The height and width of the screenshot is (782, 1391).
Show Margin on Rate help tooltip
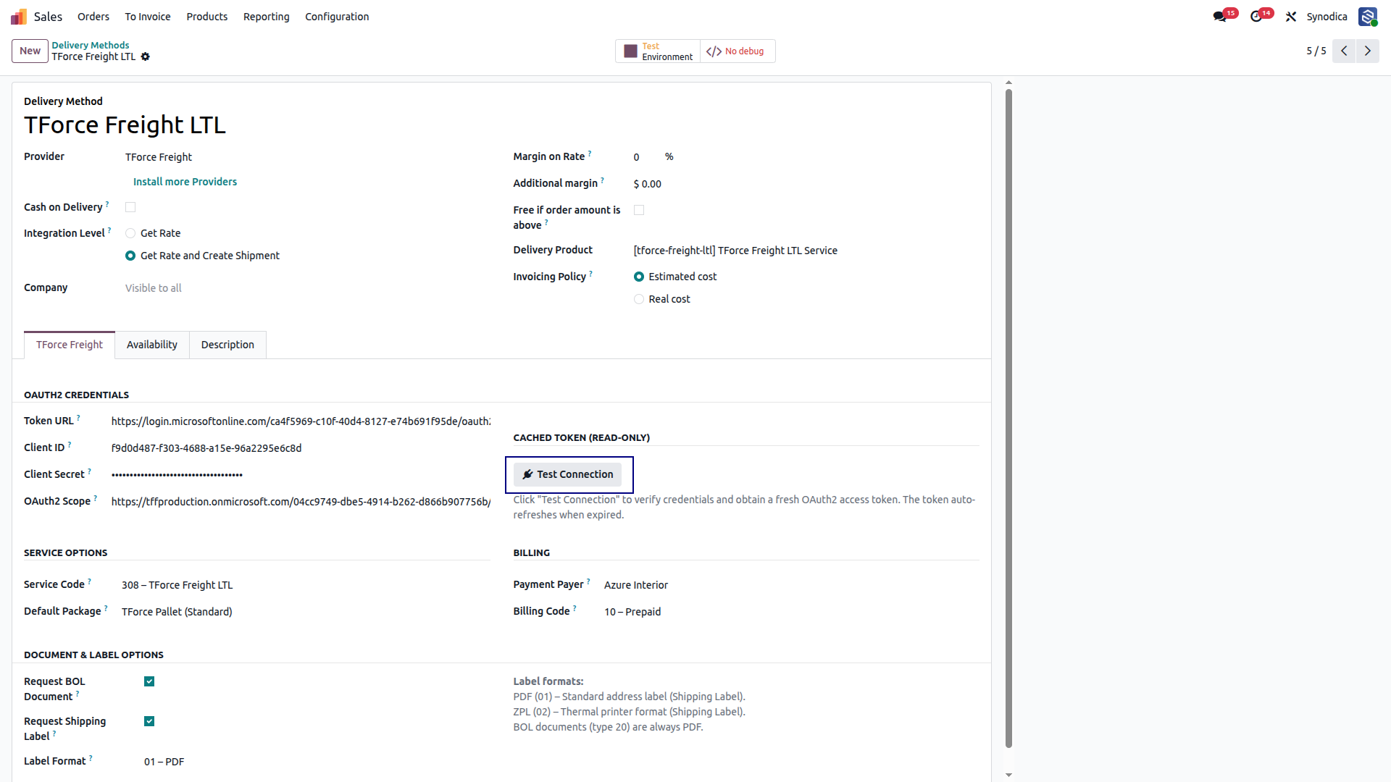[x=590, y=153]
